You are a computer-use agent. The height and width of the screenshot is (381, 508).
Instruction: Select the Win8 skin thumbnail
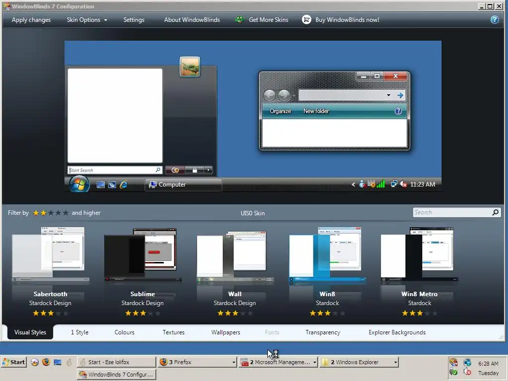327,256
